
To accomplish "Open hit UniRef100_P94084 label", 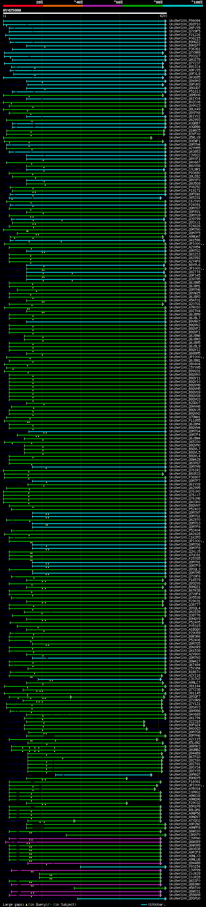I will coord(184,21).
